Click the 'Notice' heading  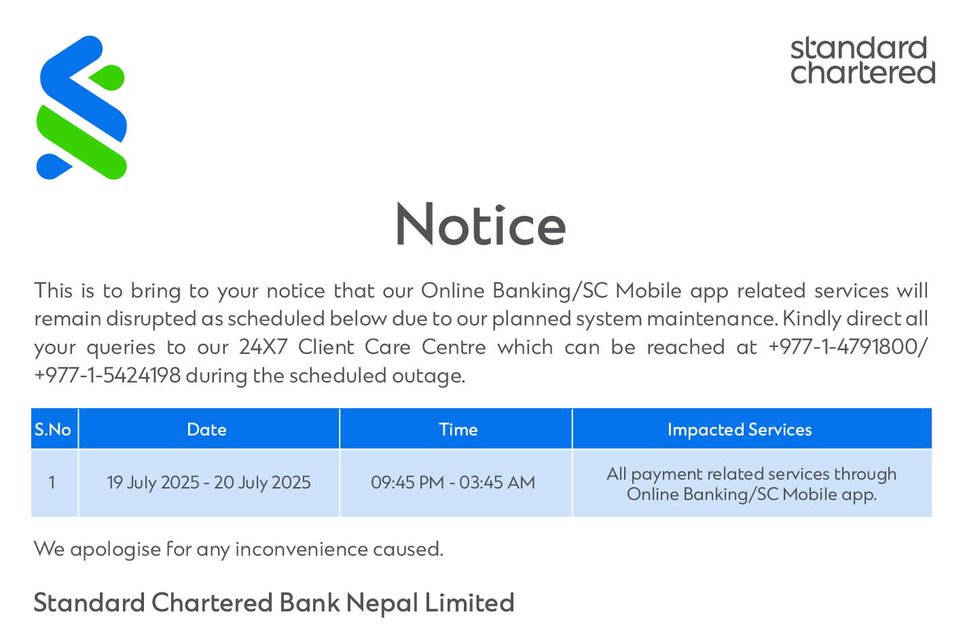480,225
